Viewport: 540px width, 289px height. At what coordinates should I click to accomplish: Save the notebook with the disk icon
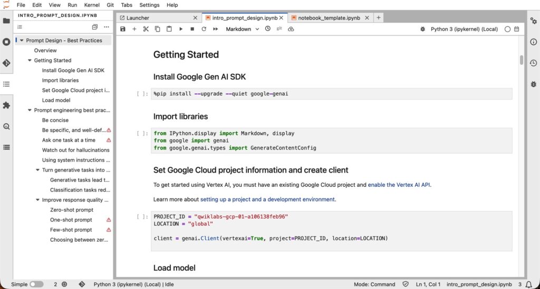pos(122,29)
